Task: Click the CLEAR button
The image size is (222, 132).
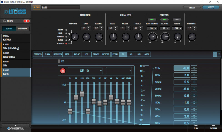Action: tap(192, 7)
